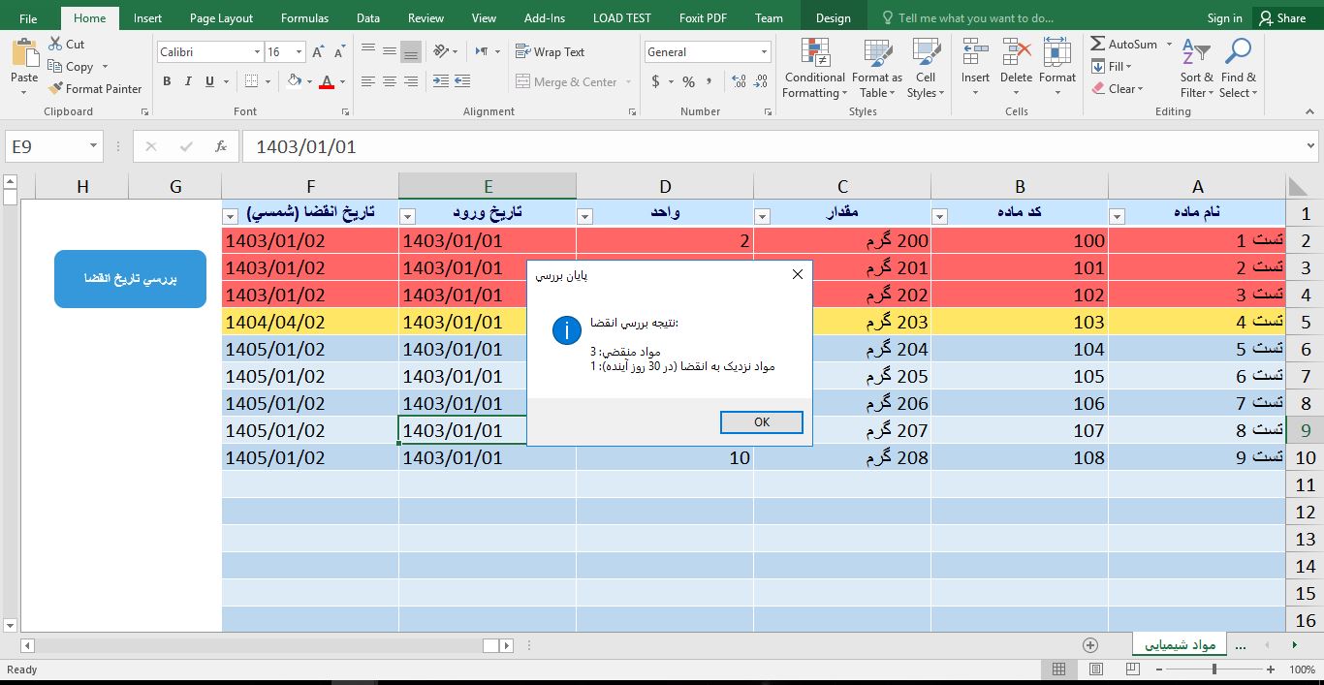Open Cell Styles gallery
This screenshot has height=685, width=1324.
[926, 68]
